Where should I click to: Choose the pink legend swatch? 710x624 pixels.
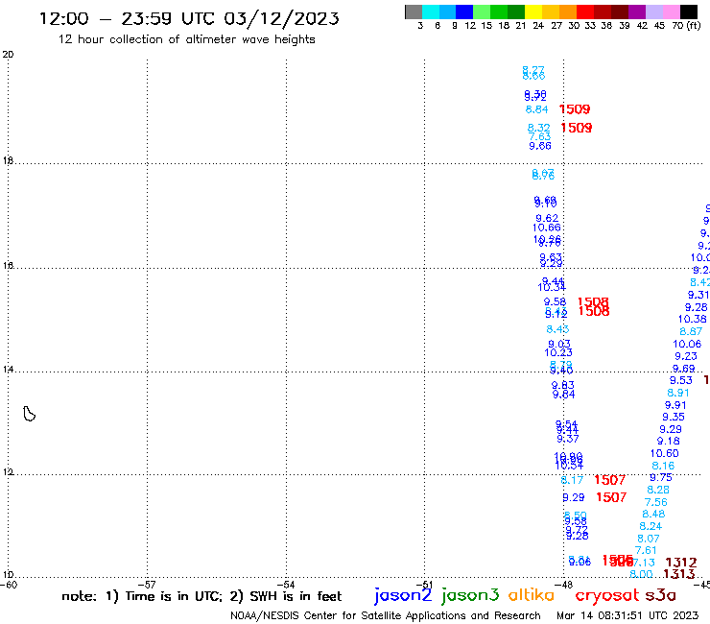671,12
